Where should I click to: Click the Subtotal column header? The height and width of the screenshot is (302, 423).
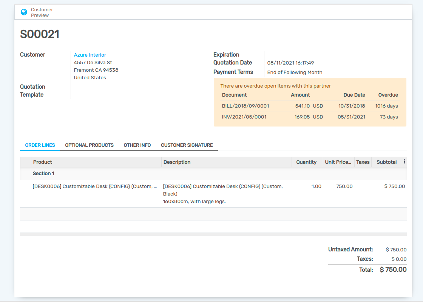coord(386,162)
